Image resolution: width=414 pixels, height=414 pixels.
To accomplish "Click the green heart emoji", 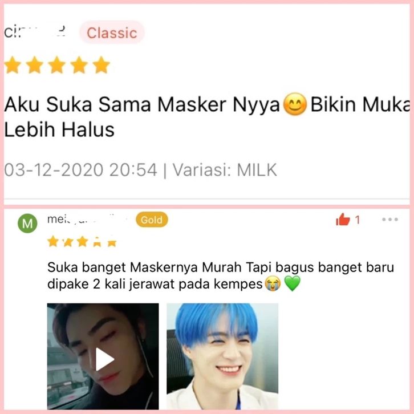I will click(293, 284).
